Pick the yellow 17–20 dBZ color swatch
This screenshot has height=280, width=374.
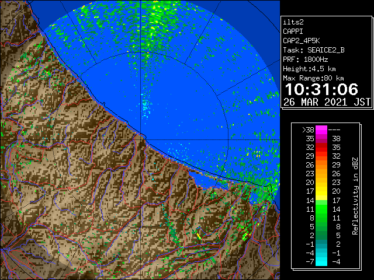pyautogui.click(x=321, y=191)
